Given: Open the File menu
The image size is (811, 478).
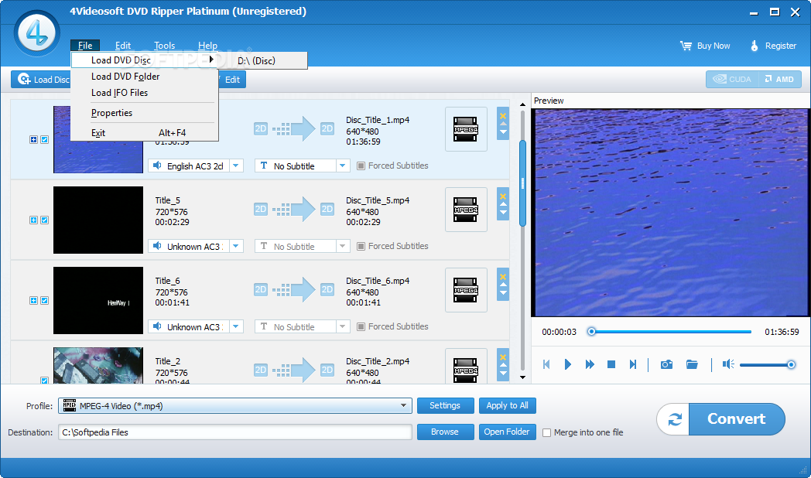Looking at the screenshot, I should tap(85, 46).
